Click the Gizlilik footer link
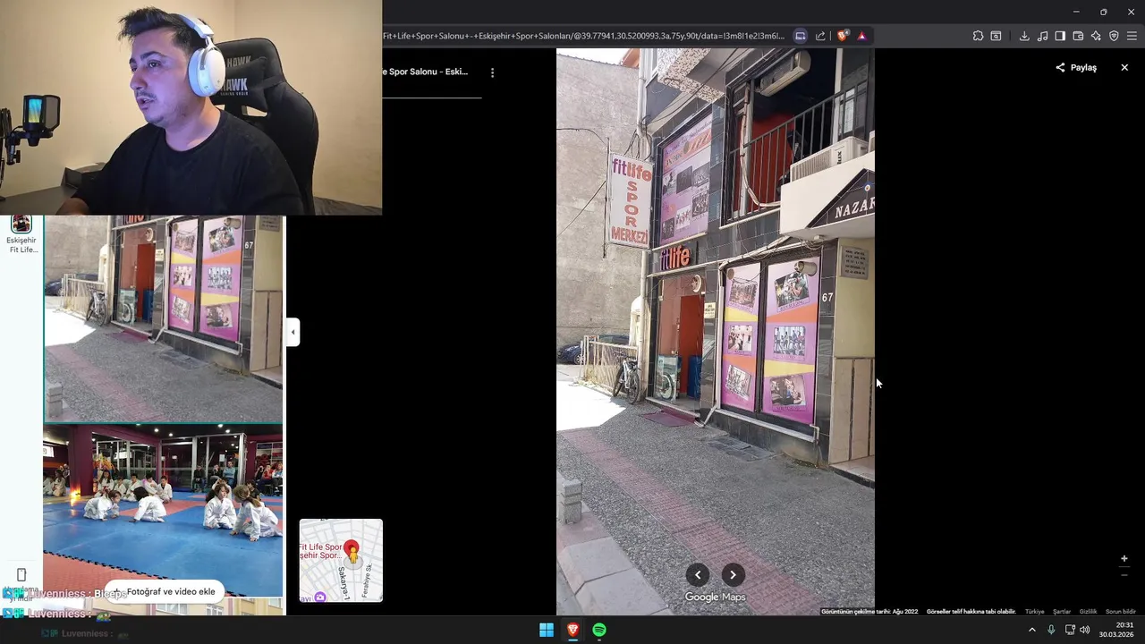Image resolution: width=1145 pixels, height=644 pixels. pos(1088,612)
